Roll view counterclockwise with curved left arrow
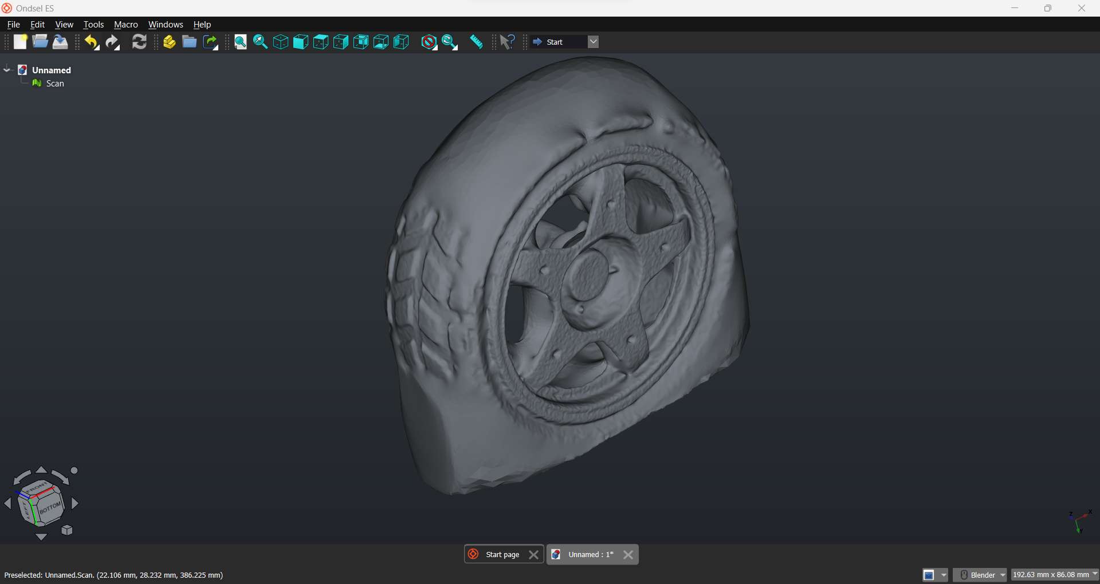The height and width of the screenshot is (584, 1100). (x=22, y=477)
